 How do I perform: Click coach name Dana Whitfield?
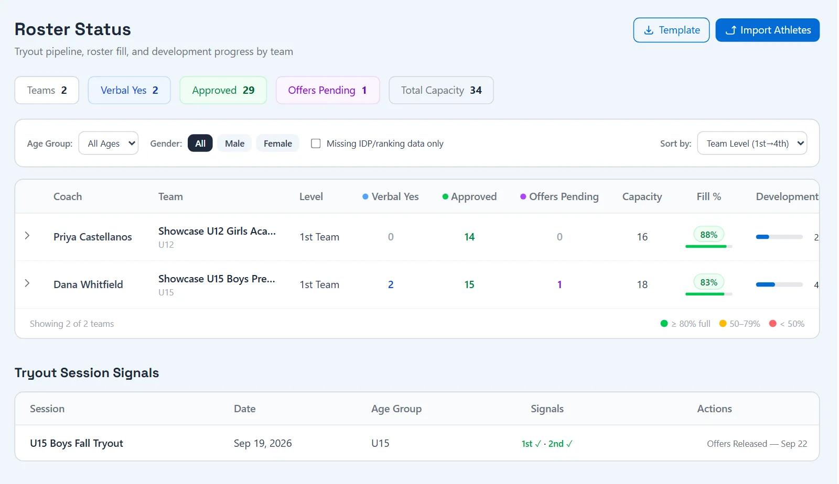pos(88,284)
